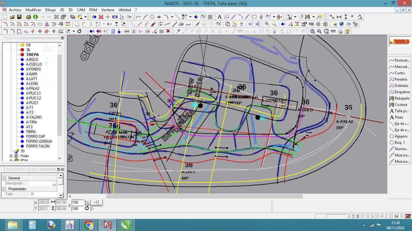Click the color palette icon
Image resolution: width=412 pixels, height=231 pixels.
tap(80, 17)
